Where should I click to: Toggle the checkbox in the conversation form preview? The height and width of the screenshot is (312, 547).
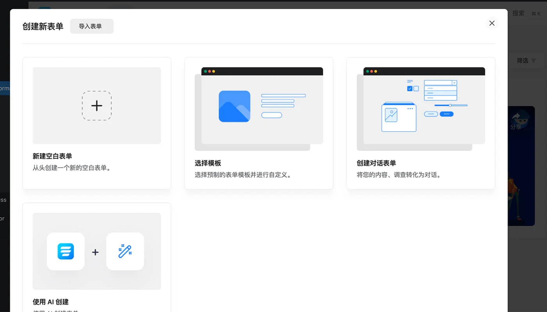[x=409, y=88]
